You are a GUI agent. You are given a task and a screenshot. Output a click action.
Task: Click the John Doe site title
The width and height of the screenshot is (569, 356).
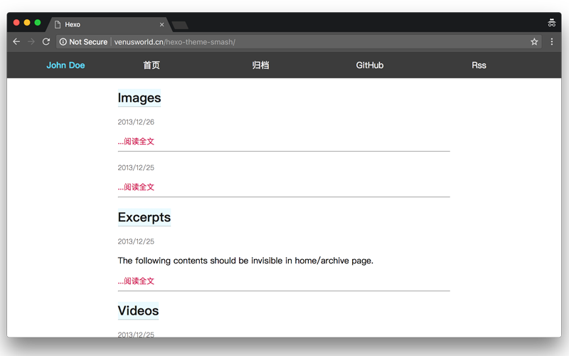point(65,66)
